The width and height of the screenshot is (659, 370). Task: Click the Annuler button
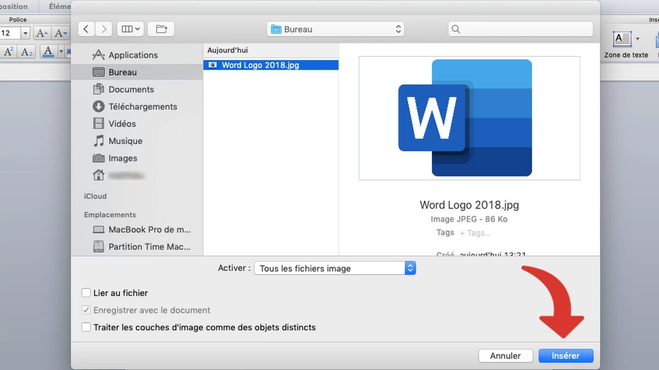[505, 356]
